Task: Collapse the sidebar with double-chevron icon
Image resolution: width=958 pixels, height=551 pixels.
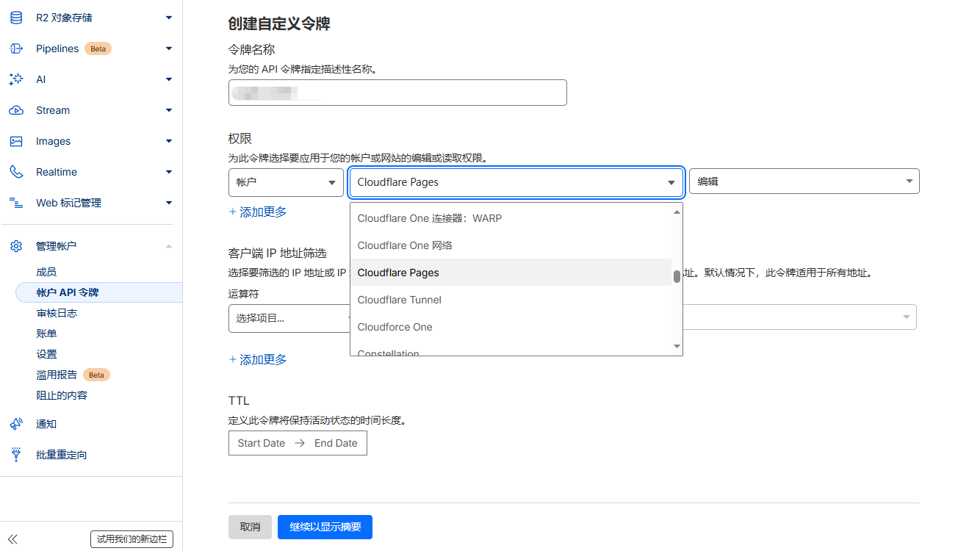Action: 12,539
